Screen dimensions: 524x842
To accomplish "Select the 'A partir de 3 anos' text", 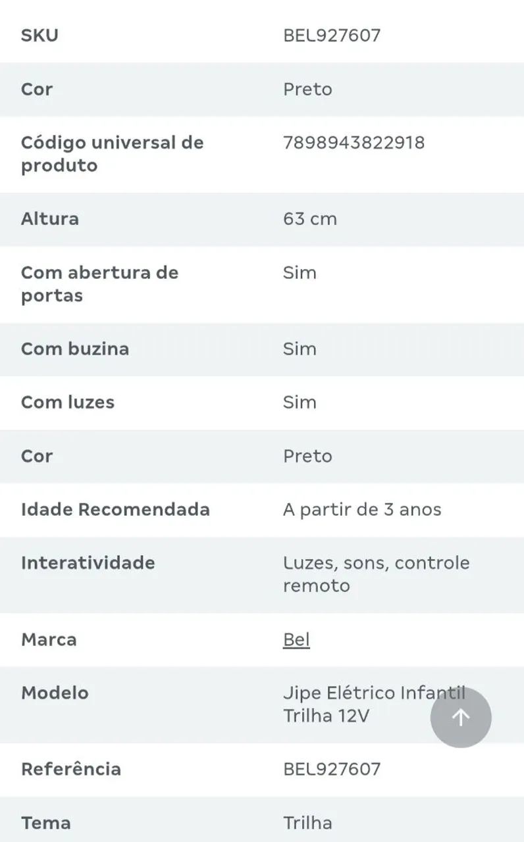I will pyautogui.click(x=362, y=510).
